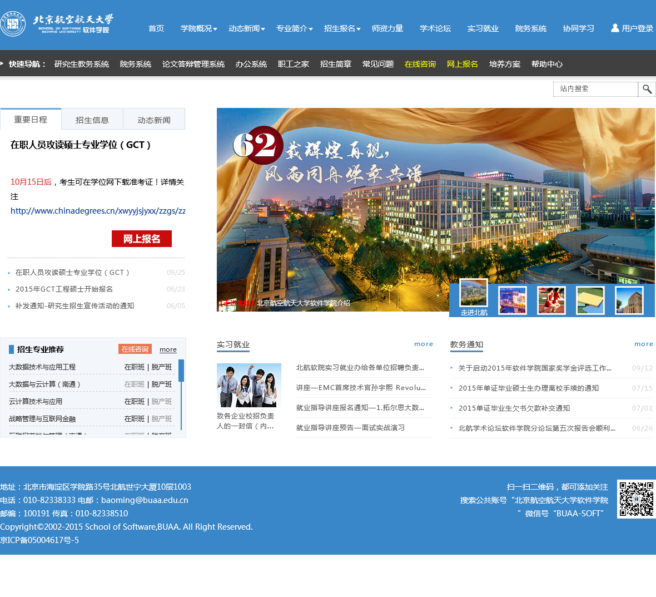
Task: Click the orange 在线咨询 button
Action: point(135,349)
